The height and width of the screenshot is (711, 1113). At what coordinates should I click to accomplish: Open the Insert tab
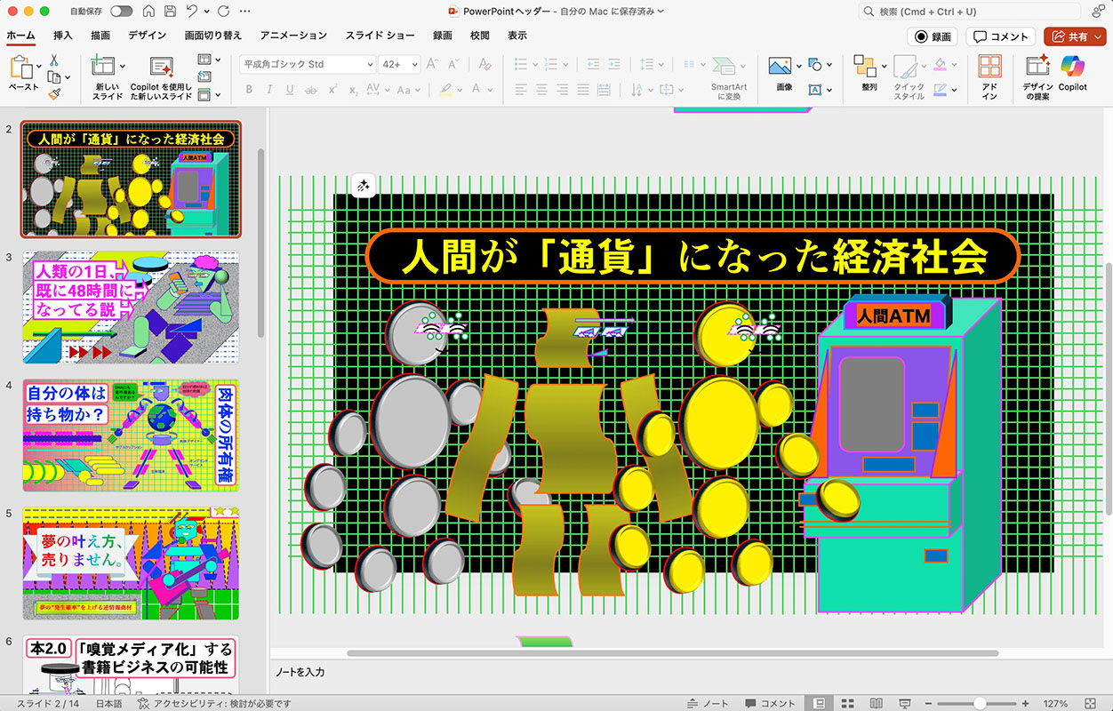pos(63,36)
